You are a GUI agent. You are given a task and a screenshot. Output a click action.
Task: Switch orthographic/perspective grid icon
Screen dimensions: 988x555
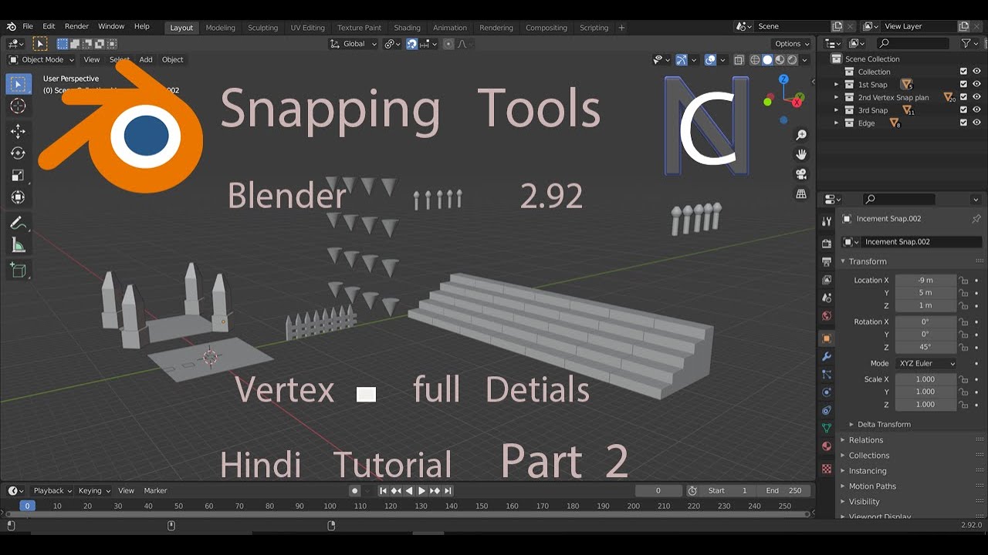pos(801,193)
